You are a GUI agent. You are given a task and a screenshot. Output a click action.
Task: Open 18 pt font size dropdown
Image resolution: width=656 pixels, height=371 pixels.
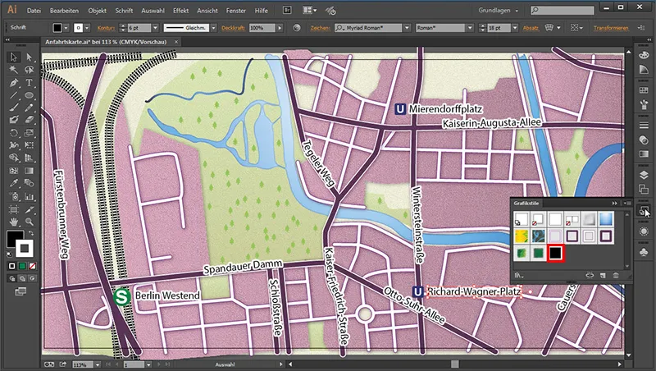[x=515, y=28]
